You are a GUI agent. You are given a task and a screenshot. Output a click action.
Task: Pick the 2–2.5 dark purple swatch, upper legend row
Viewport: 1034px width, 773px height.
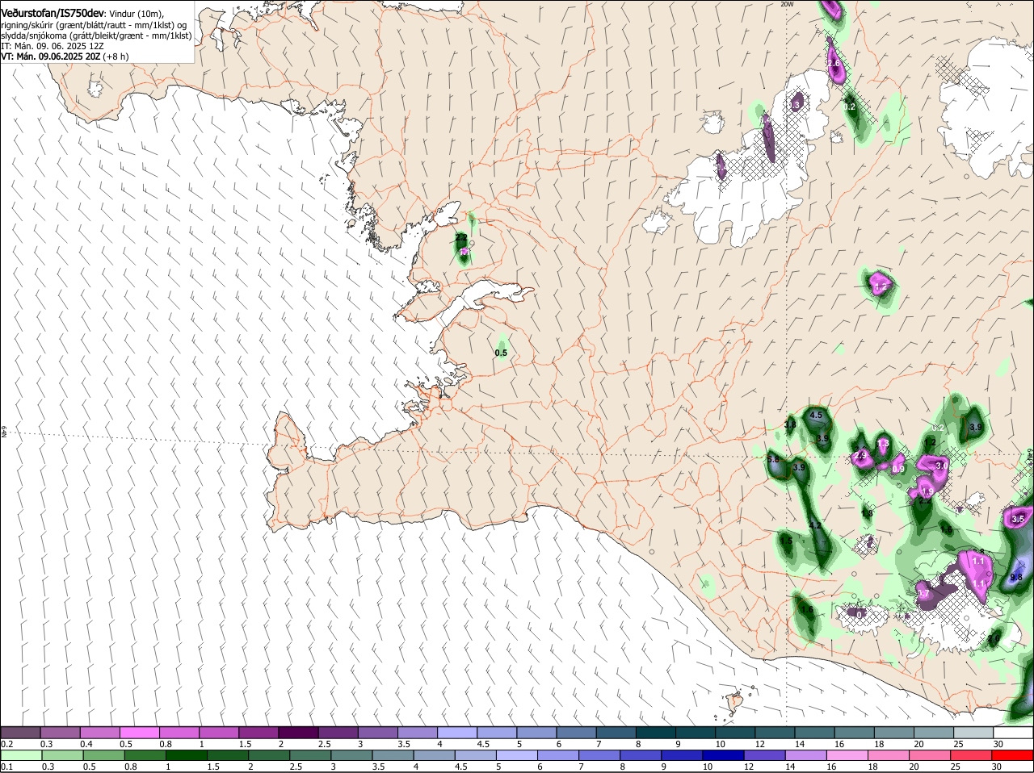click(298, 733)
